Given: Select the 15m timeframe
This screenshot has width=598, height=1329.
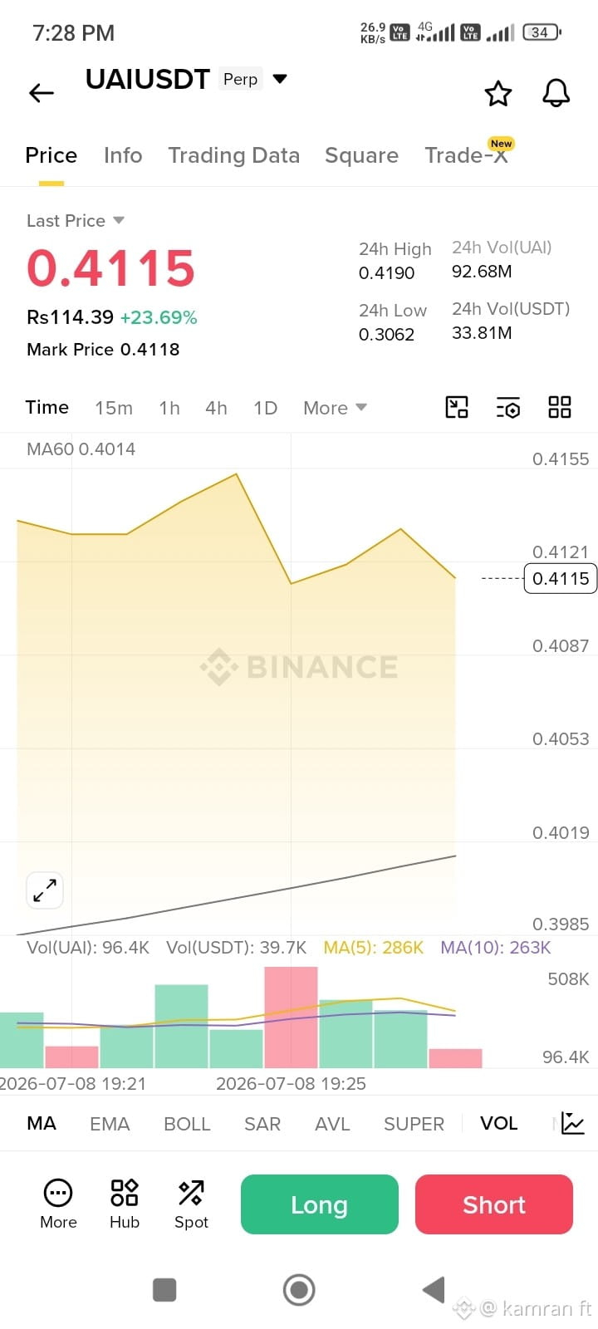Looking at the screenshot, I should click(x=114, y=408).
